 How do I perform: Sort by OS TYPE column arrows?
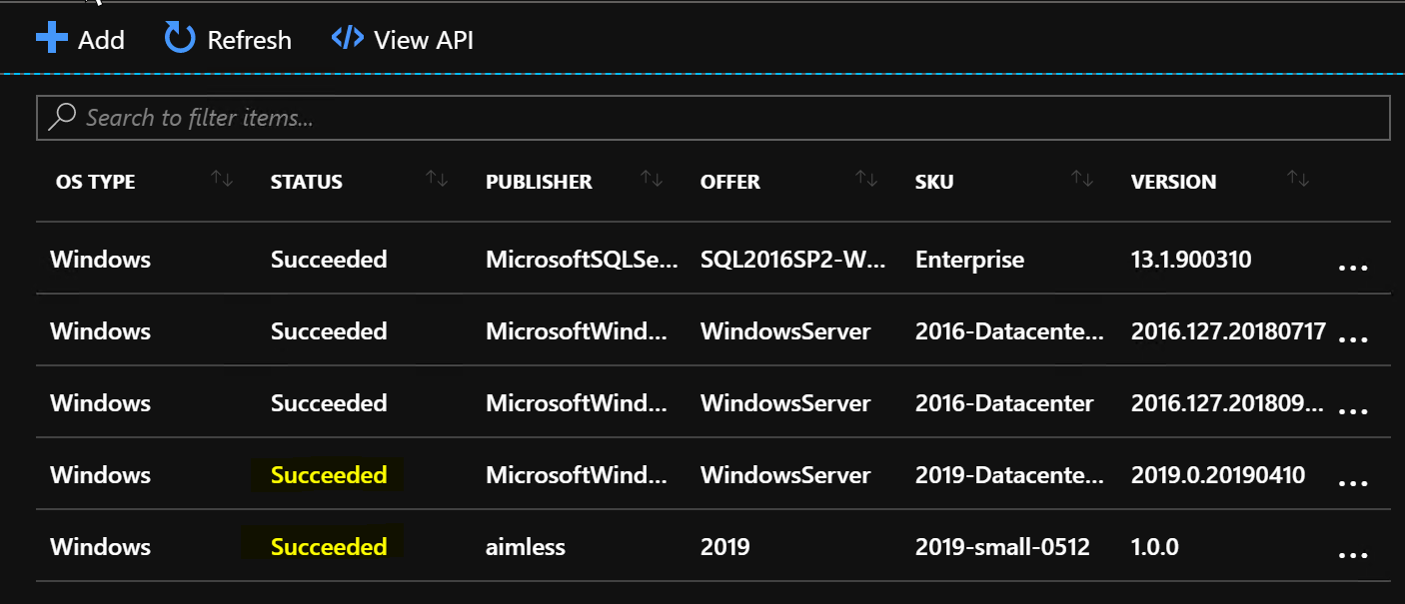(x=222, y=180)
